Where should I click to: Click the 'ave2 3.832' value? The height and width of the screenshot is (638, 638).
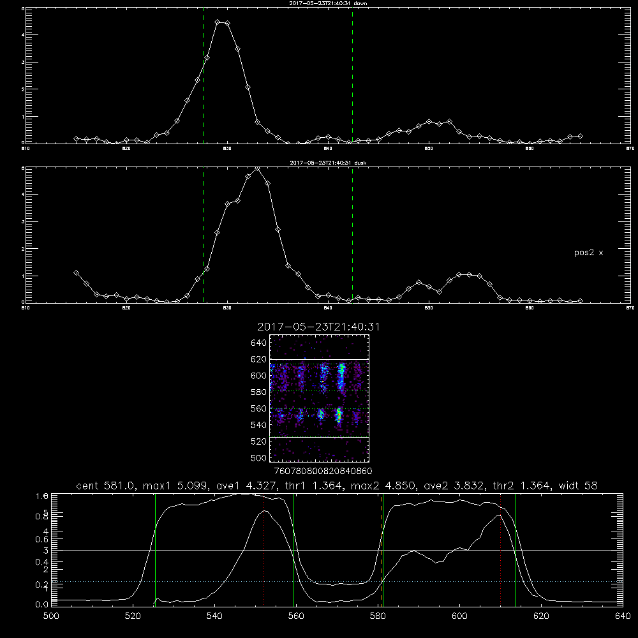point(454,486)
